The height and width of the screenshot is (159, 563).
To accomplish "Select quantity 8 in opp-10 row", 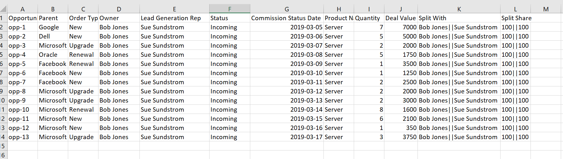I will pyautogui.click(x=369, y=109).
